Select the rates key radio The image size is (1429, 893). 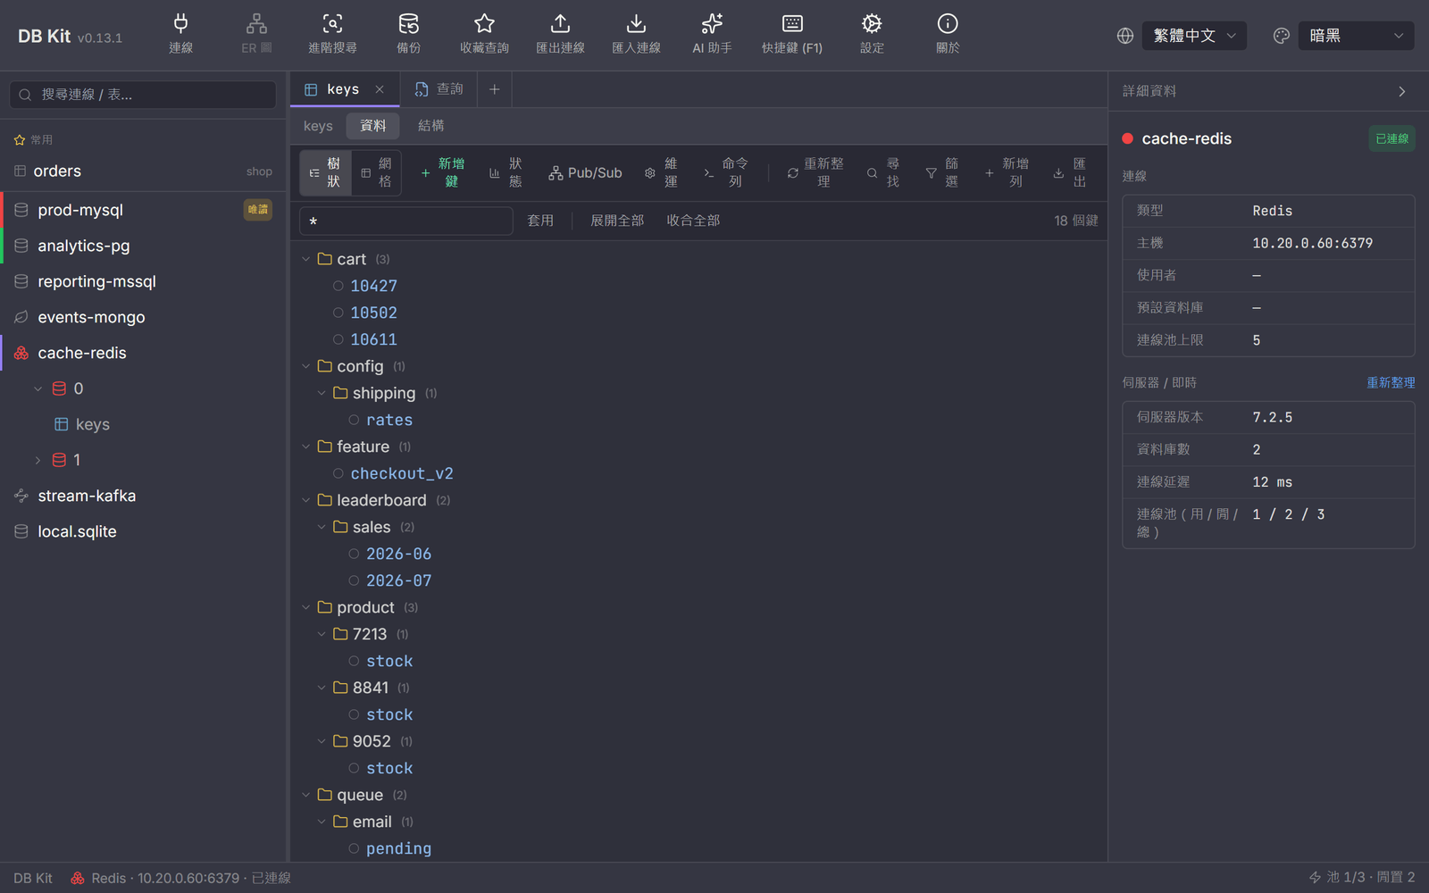(x=354, y=420)
